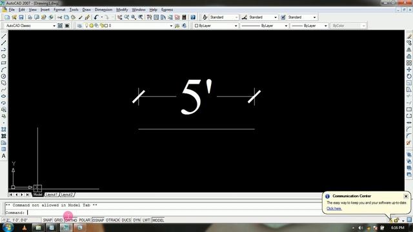Click the coordinates readout in status bar
The width and height of the screenshot is (413, 232).
point(21,220)
